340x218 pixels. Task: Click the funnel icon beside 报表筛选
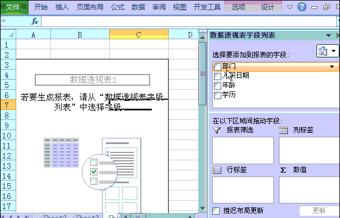[217, 130]
